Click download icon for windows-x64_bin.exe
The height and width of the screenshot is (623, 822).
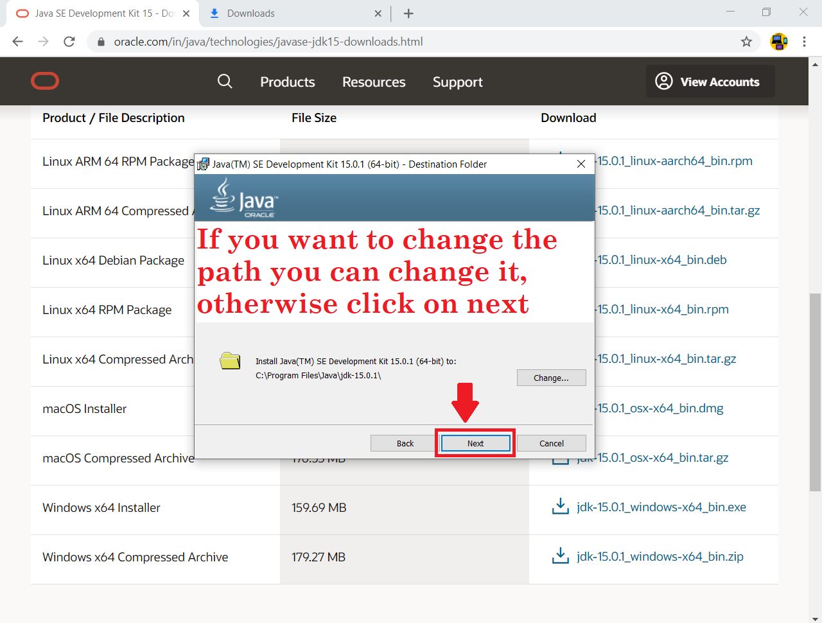click(561, 507)
